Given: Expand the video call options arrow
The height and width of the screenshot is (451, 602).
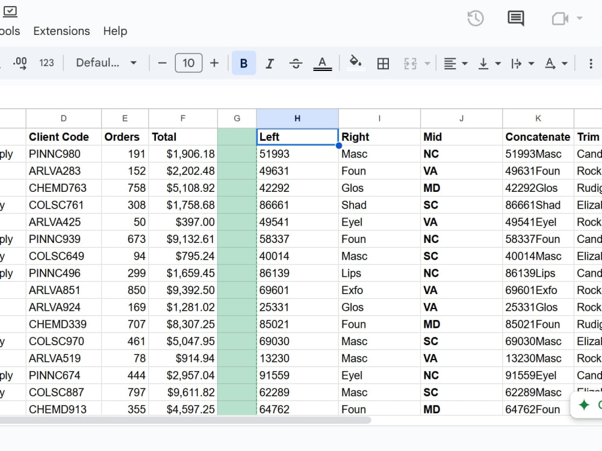Looking at the screenshot, I should tap(580, 18).
